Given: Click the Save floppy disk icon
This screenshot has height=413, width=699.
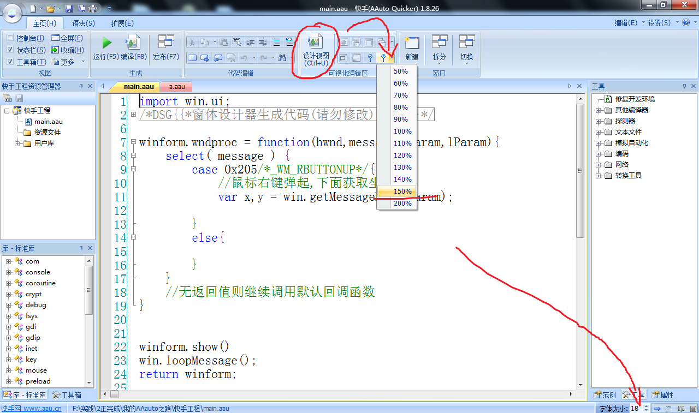Looking at the screenshot, I should pyautogui.click(x=69, y=9).
